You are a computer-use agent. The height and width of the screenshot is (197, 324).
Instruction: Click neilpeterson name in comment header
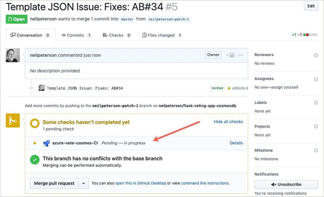[x=43, y=55]
